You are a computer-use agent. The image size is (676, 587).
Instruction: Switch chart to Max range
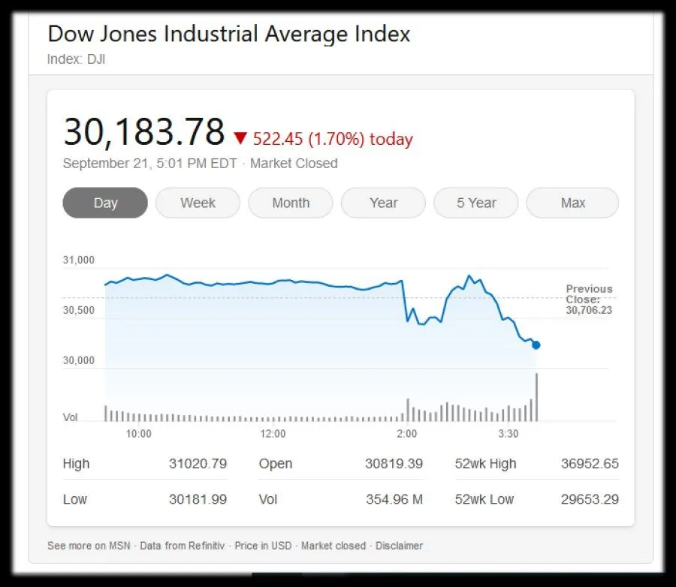click(x=572, y=203)
